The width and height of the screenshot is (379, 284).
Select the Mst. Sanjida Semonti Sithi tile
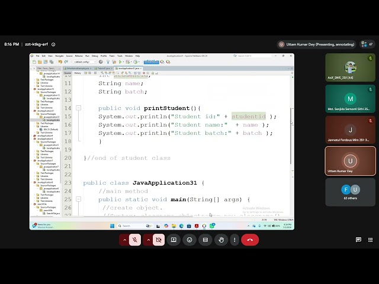[350, 99]
